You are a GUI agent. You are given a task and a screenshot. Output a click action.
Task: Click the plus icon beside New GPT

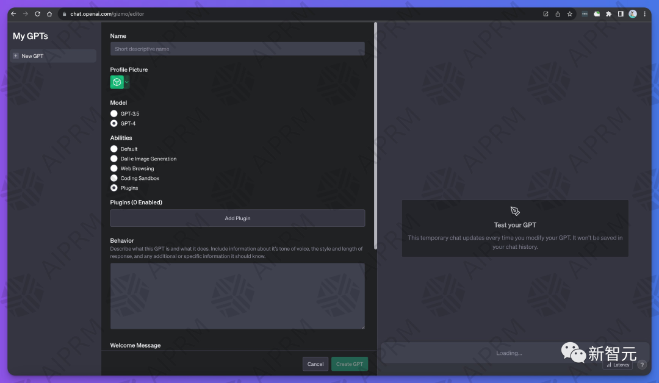(15, 56)
